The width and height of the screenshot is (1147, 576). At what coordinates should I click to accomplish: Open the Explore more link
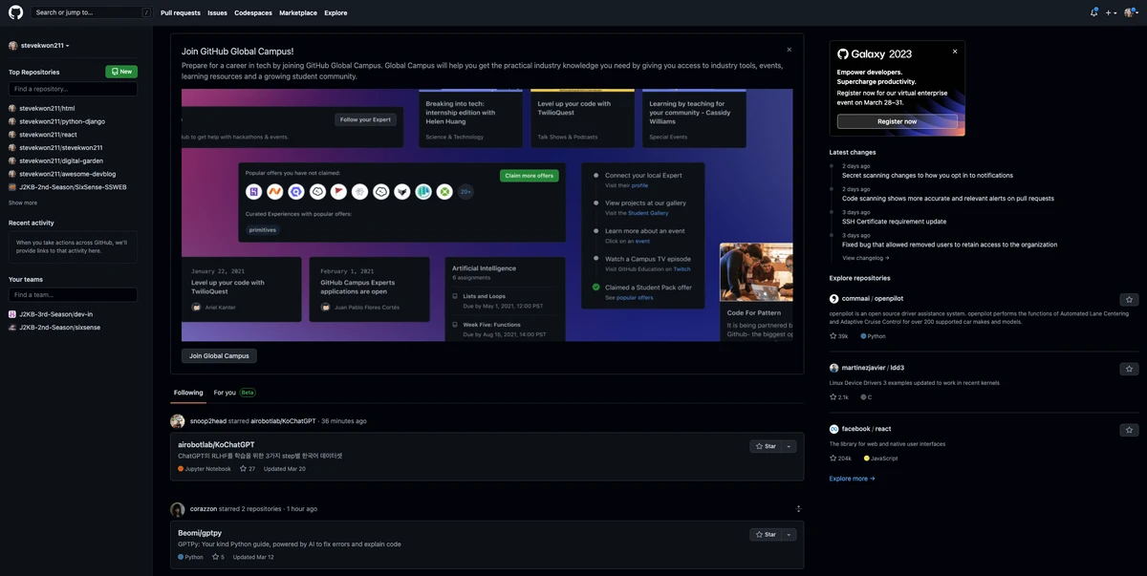(x=852, y=479)
